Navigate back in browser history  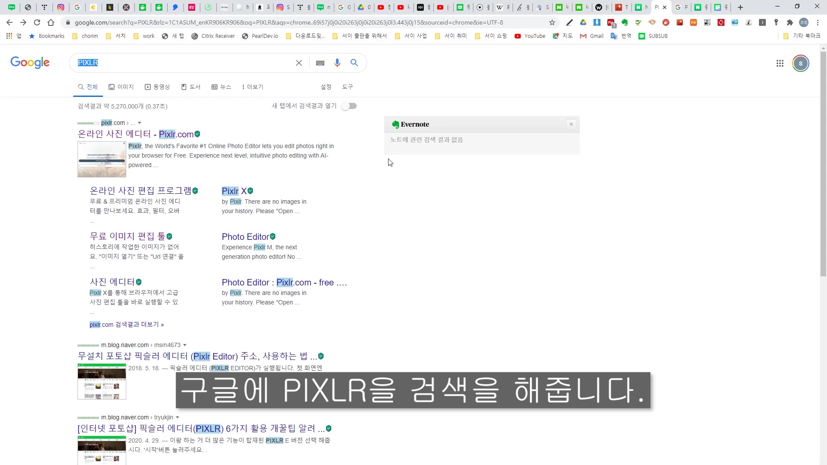pyautogui.click(x=9, y=22)
